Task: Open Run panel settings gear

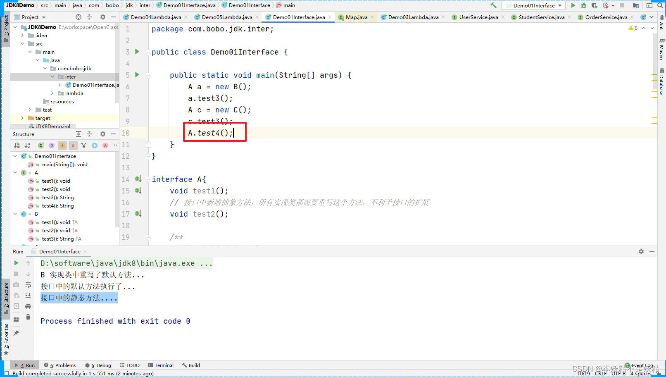Action: coord(641,251)
